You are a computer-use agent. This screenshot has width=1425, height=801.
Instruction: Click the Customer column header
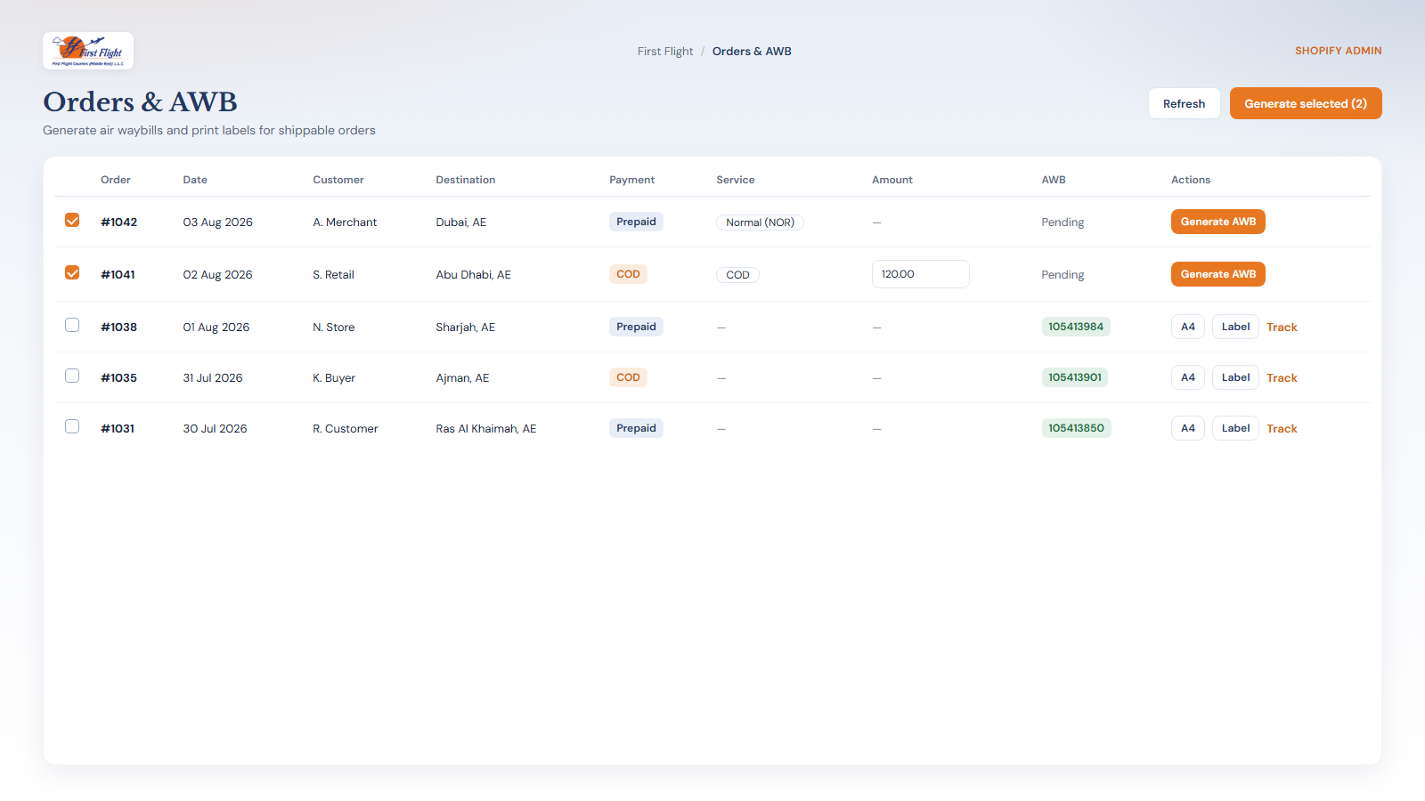338,180
